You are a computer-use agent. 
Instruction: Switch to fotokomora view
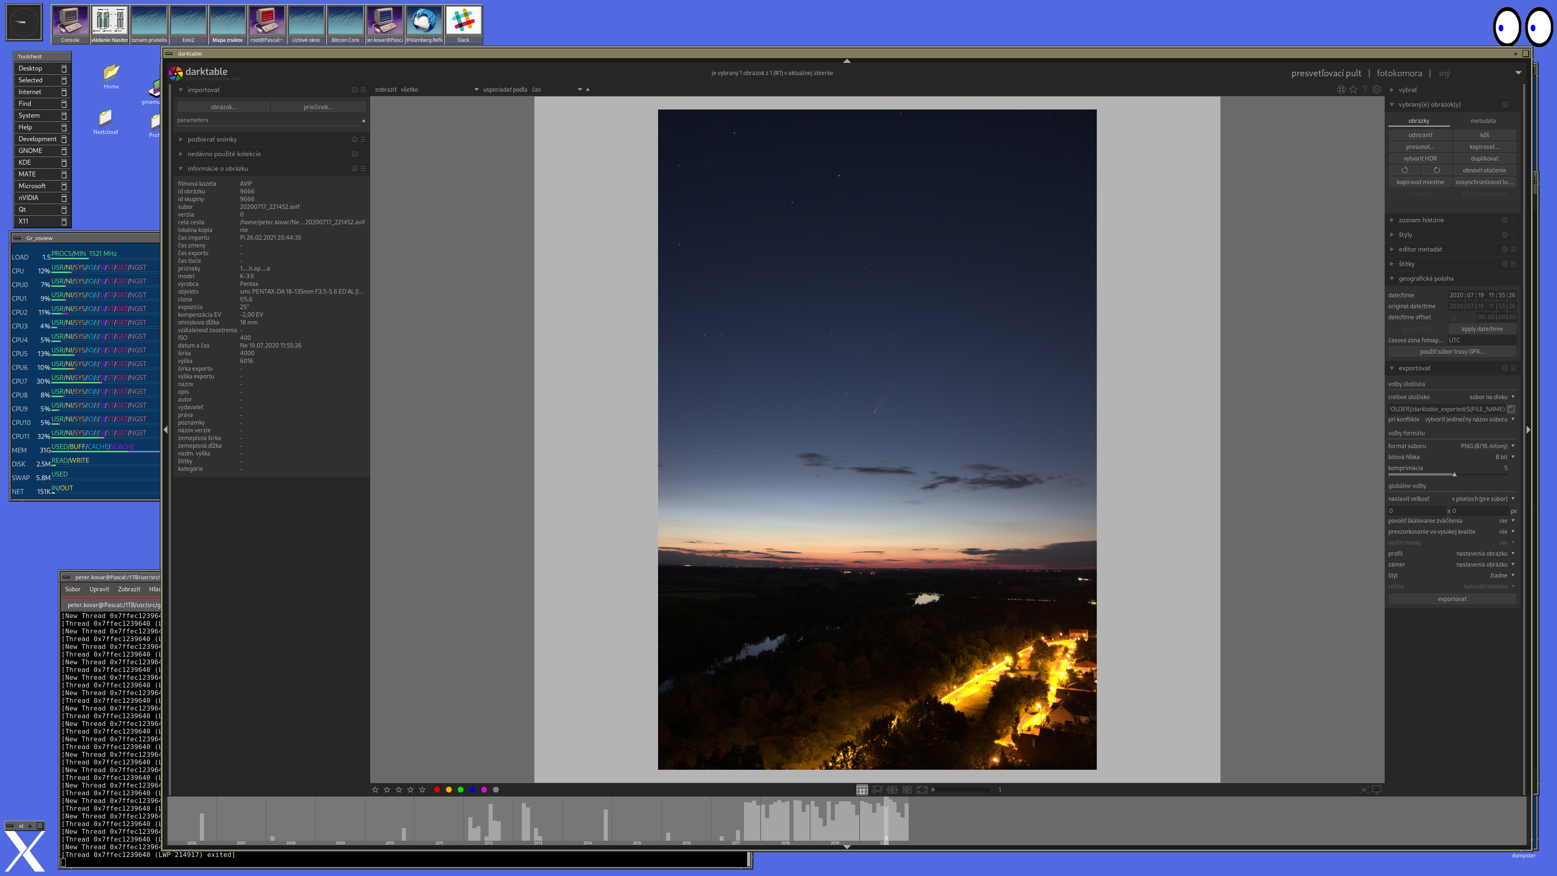coord(1398,73)
